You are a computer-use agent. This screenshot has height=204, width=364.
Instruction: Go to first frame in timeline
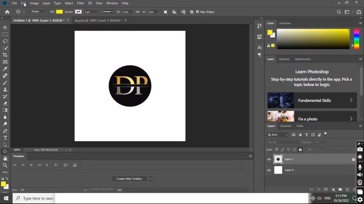(x=14, y=165)
